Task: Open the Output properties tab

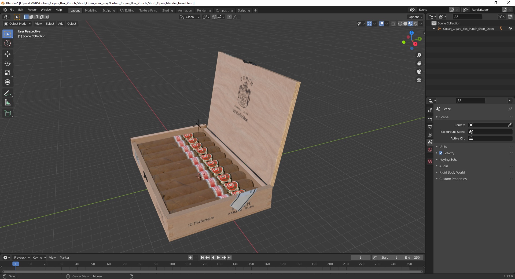Action: click(x=430, y=127)
